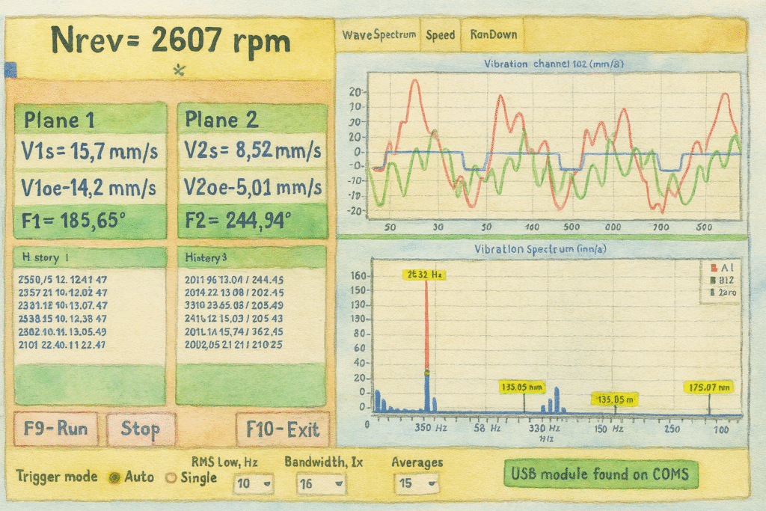Viewport: 766px width, 511px height.
Task: Open the Speed tab
Action: (x=441, y=35)
